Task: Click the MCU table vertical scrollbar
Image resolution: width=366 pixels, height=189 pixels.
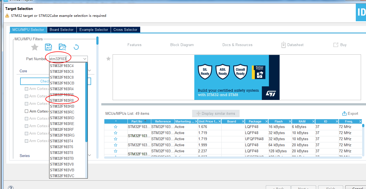Action: (x=363, y=126)
